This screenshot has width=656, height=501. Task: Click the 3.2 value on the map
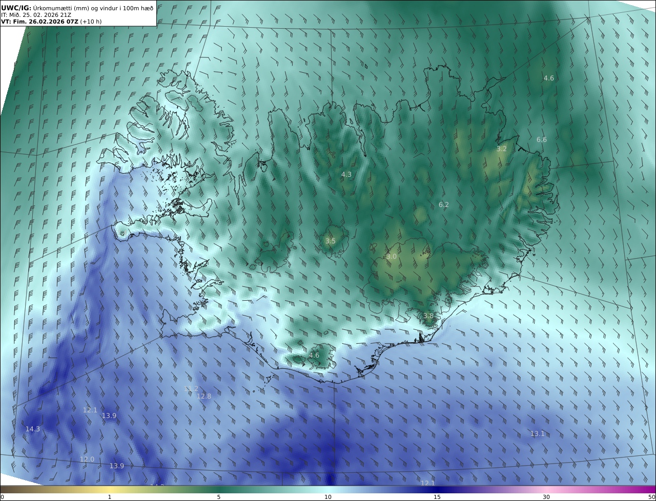coord(502,149)
